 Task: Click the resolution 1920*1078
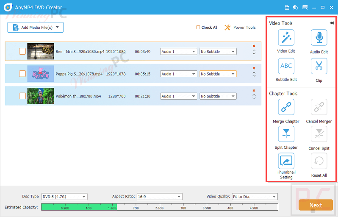coord(116,74)
